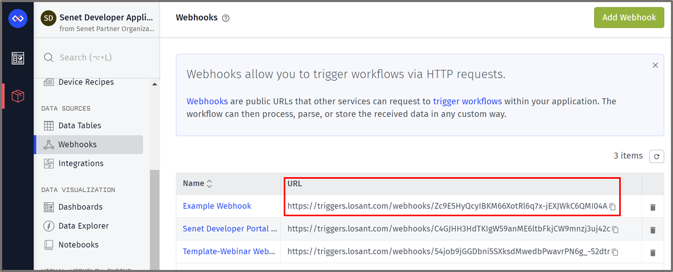
Task: Open Integrations in sidebar
Action: [81, 164]
